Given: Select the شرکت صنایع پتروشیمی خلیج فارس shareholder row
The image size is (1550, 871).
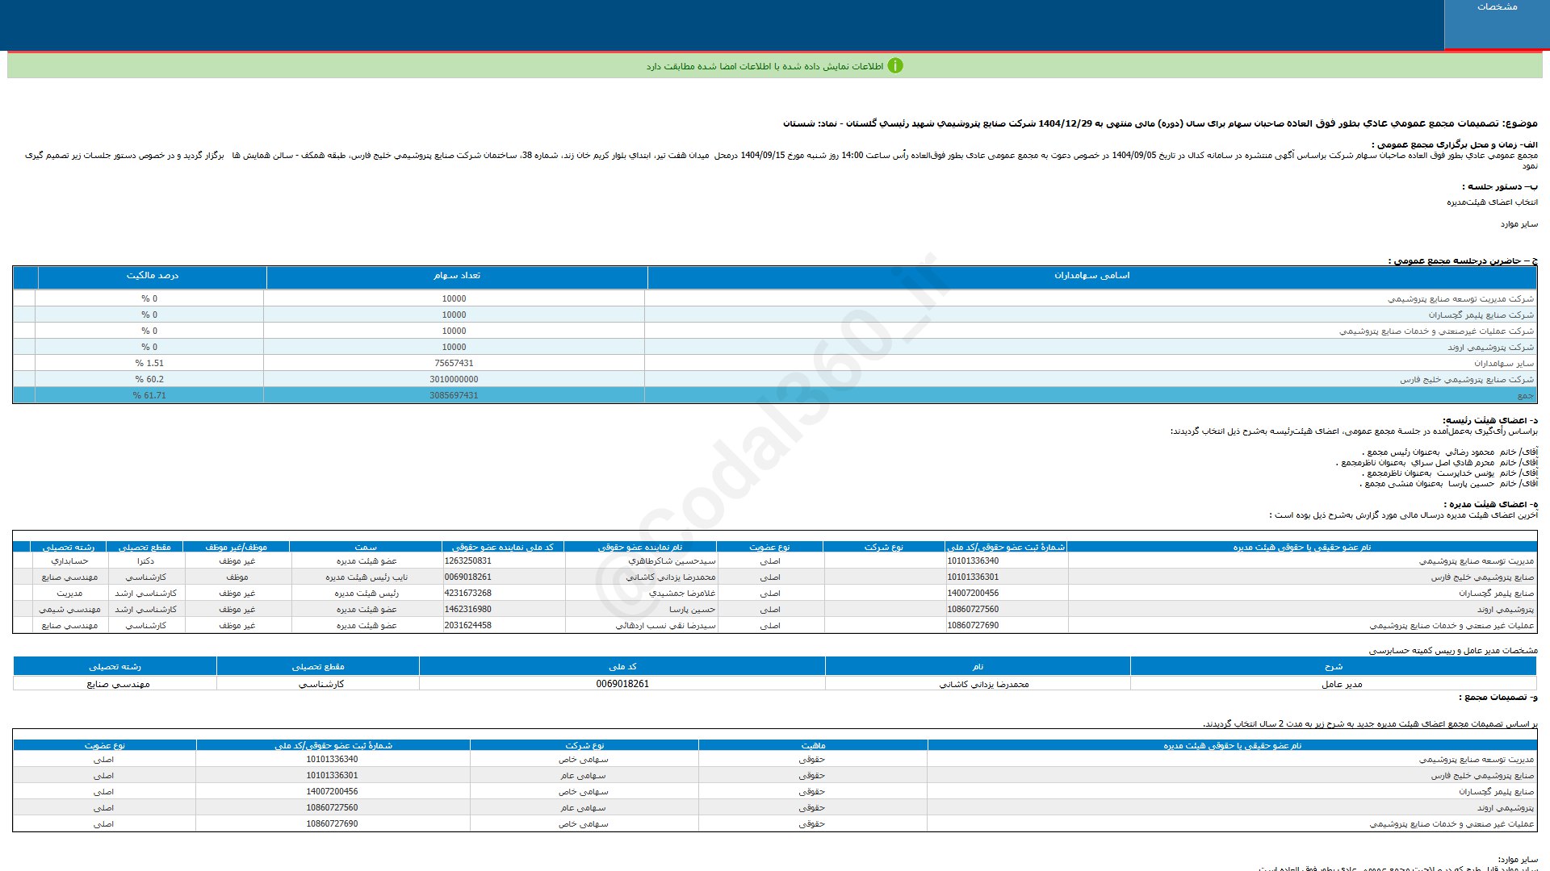Looking at the screenshot, I should point(1466,379).
